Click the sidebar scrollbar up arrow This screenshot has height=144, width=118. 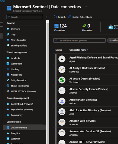[x=48, y=22]
